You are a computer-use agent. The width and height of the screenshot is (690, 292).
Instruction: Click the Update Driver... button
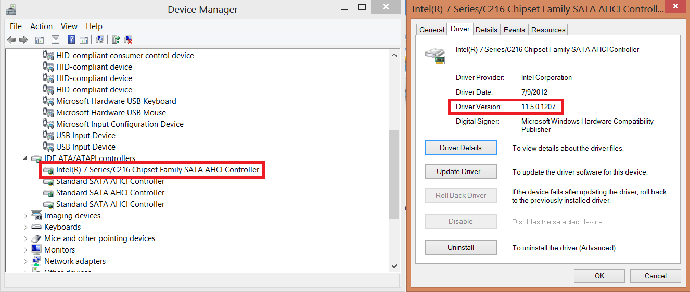(x=461, y=171)
